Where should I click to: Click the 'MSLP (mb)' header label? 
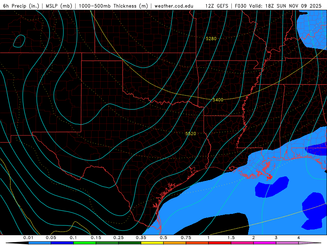(x=59, y=6)
